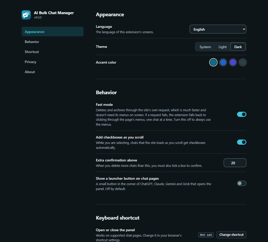The width and height of the screenshot is (268, 242).
Task: Switch theme to Light
Action: point(223,47)
